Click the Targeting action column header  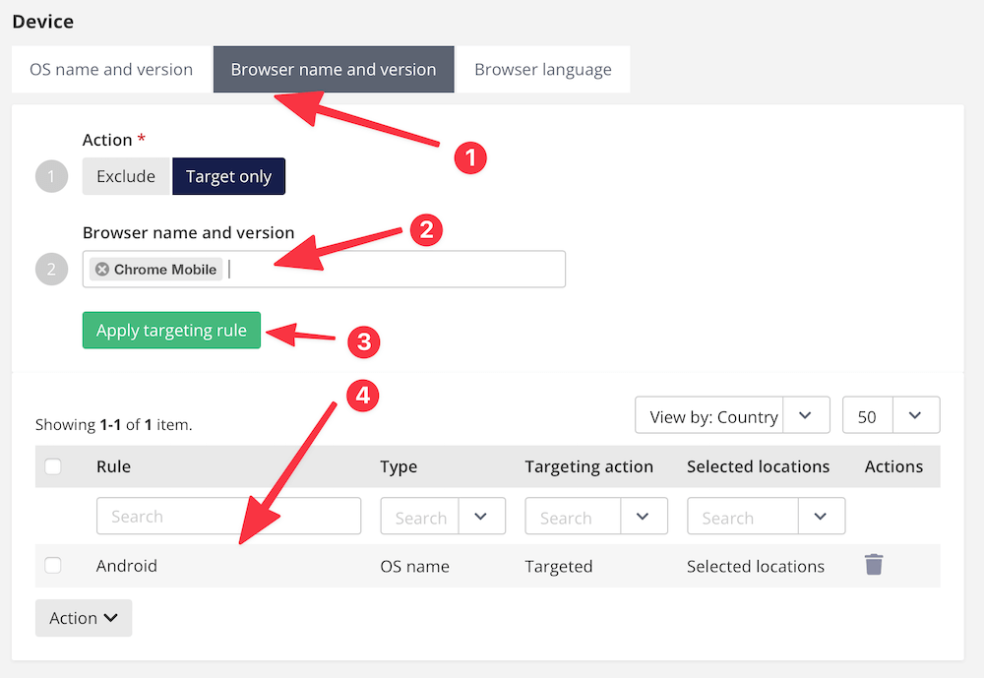589,466
